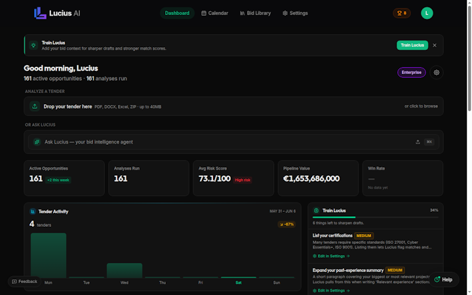The width and height of the screenshot is (472, 295).
Task: Open Edit in Settings under certifications
Action: (331, 256)
